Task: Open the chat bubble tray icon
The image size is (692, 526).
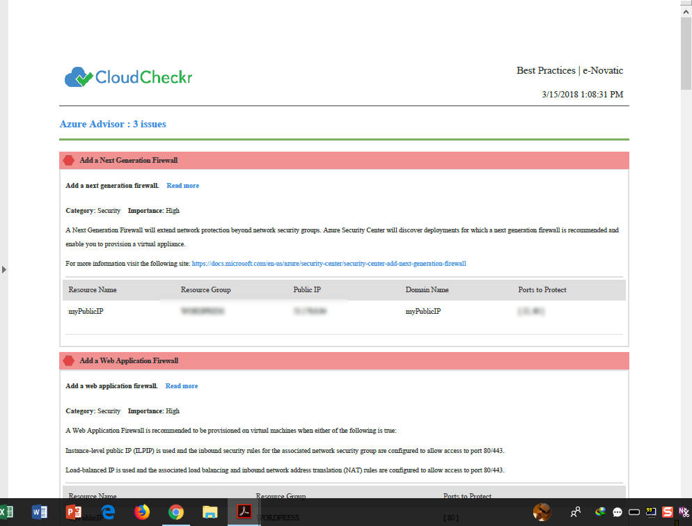Action: click(618, 512)
